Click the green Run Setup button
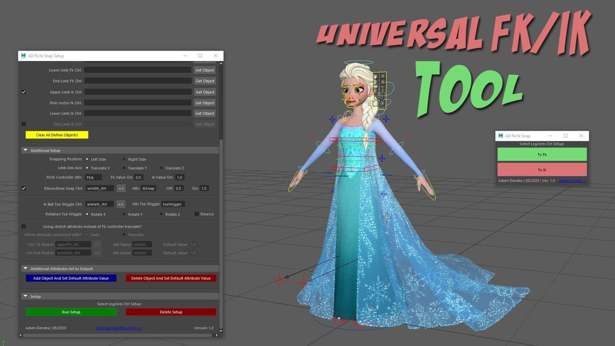 tap(71, 312)
